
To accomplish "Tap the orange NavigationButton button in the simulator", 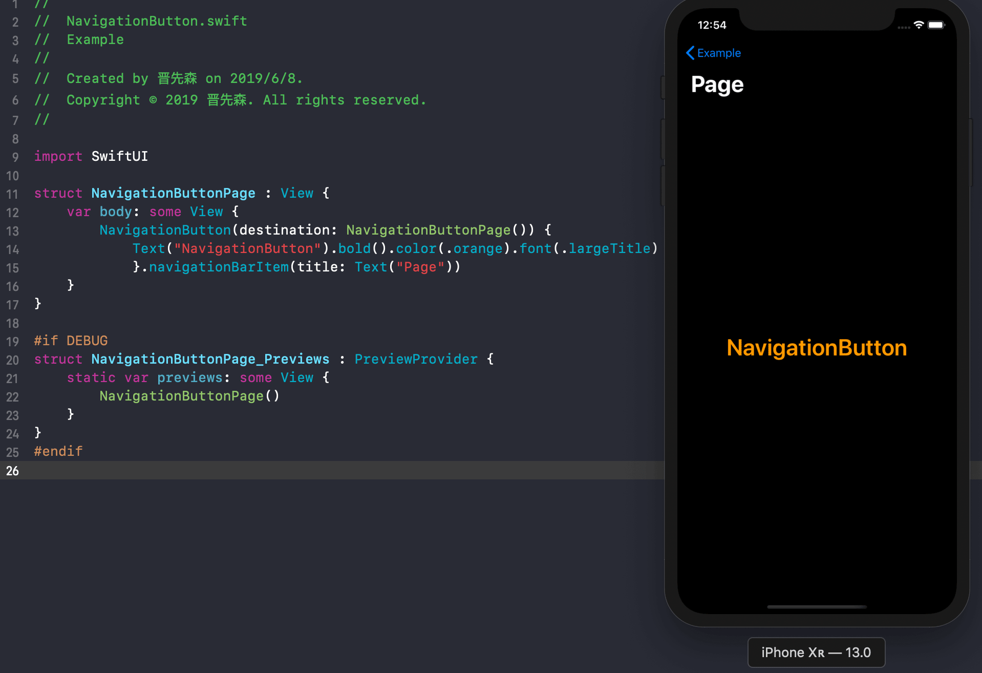I will click(816, 348).
